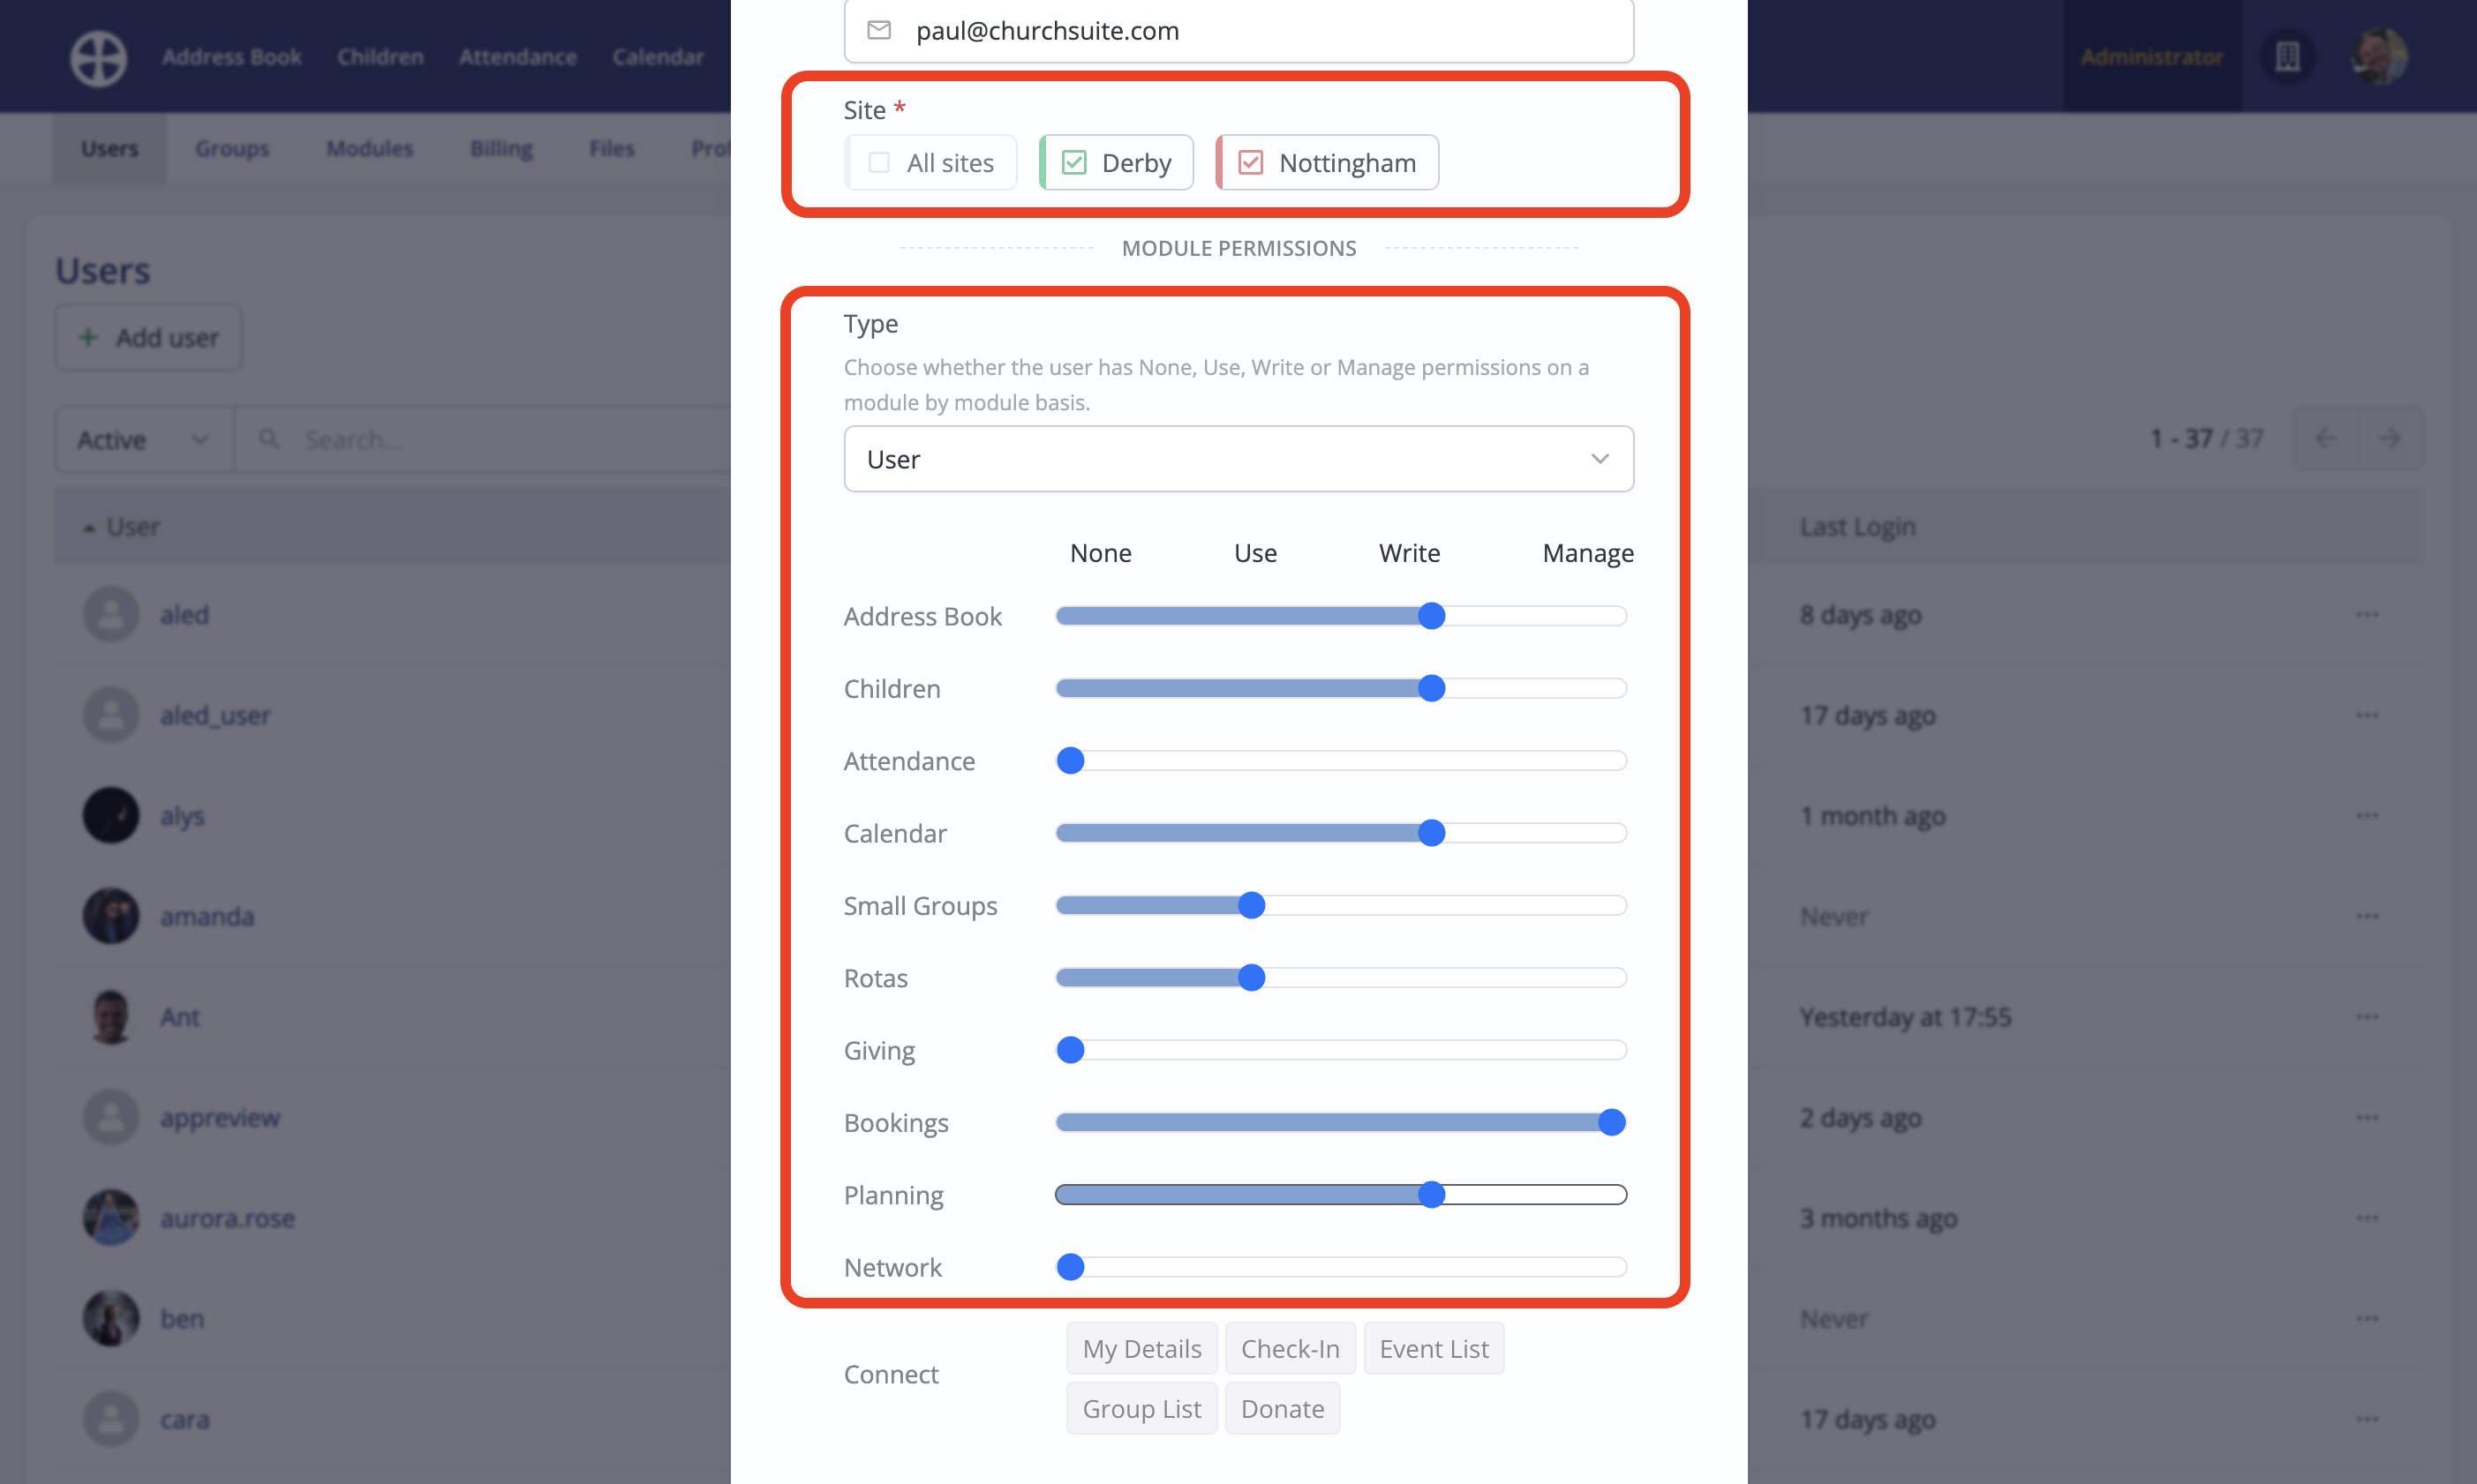
Task: Open the Calendar menu in the navigation bar
Action: pos(658,57)
